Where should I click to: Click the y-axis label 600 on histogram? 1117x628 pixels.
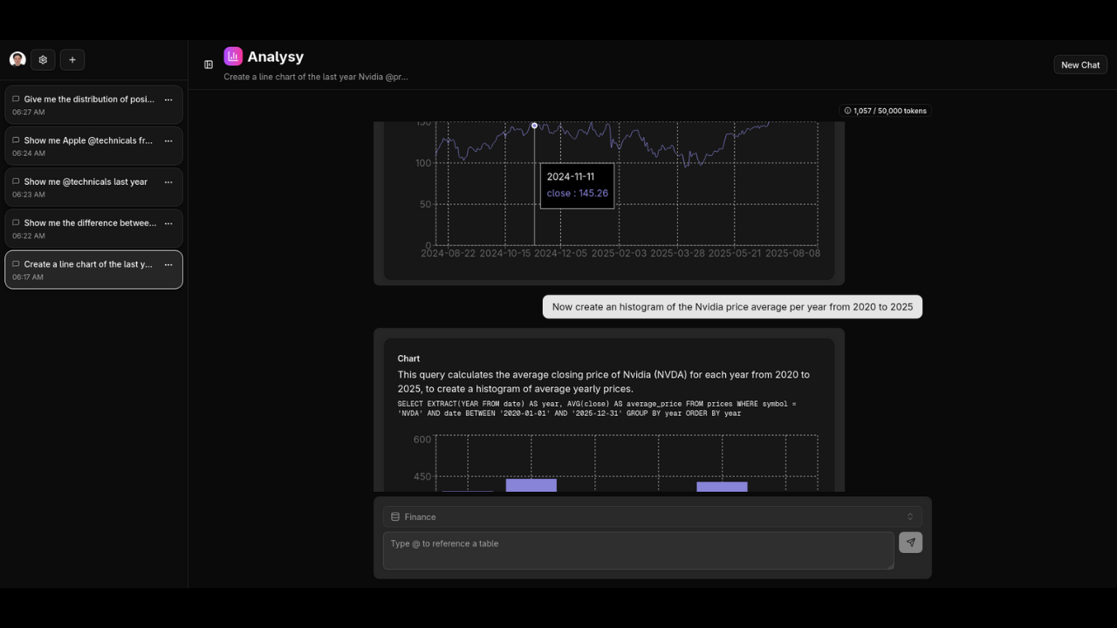click(x=422, y=440)
